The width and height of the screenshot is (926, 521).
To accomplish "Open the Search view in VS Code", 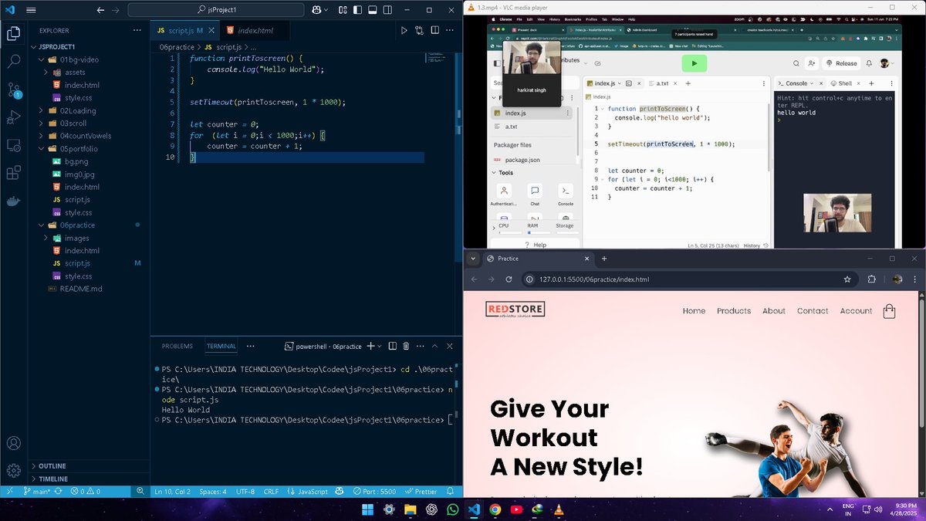I will click(13, 61).
